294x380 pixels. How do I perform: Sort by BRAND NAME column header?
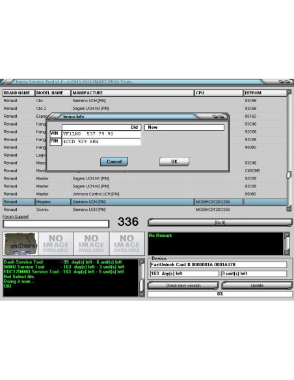18,93
